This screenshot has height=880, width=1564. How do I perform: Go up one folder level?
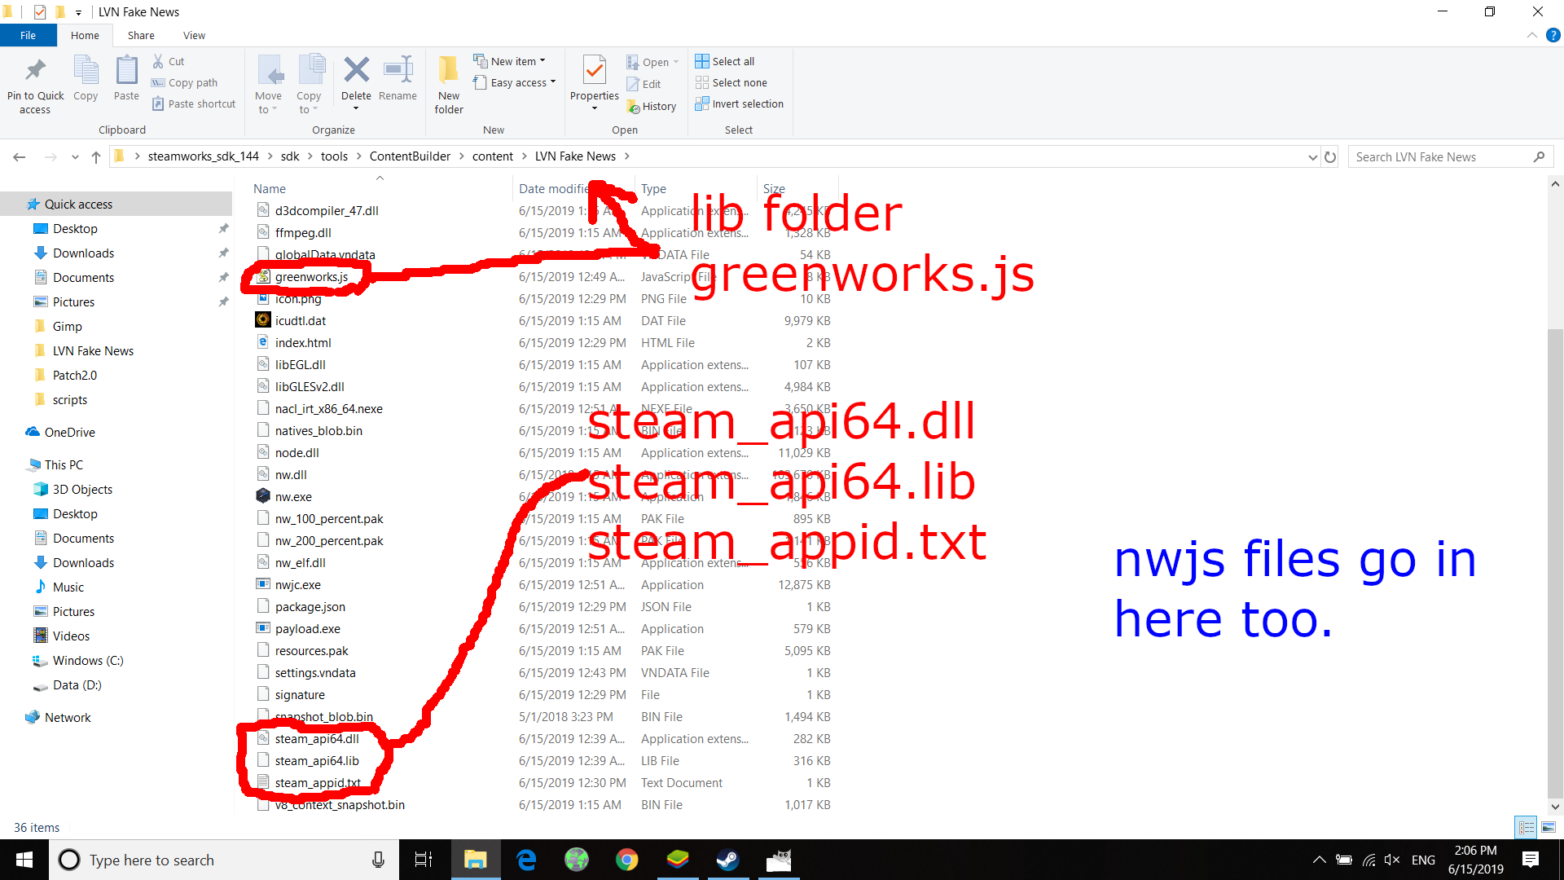96,156
